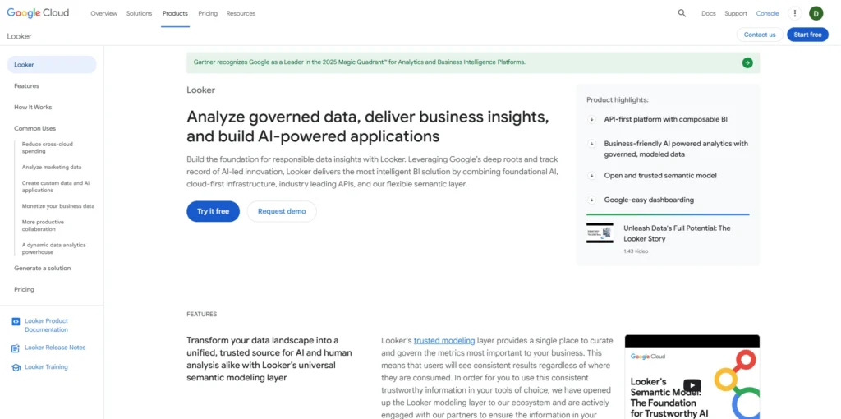
Task: Jump to Features in the sidebar
Action: [x=27, y=85]
